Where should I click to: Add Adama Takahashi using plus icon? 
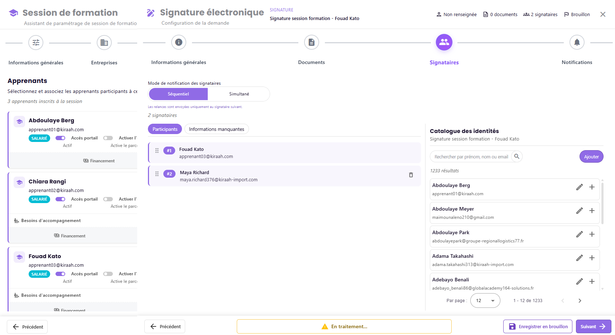pos(592,258)
